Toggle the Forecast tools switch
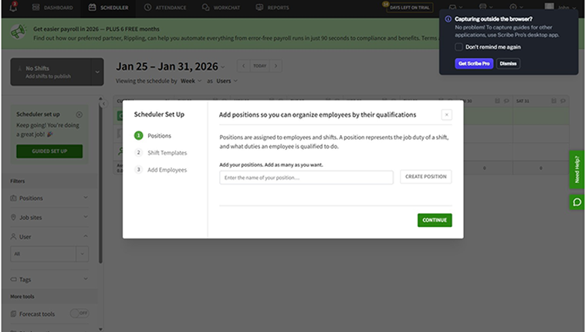The height and width of the screenshot is (332, 585). coord(79,313)
